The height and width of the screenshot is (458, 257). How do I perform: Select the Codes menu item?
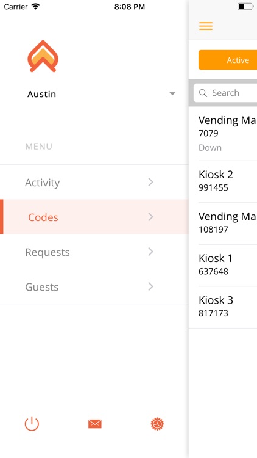94,217
